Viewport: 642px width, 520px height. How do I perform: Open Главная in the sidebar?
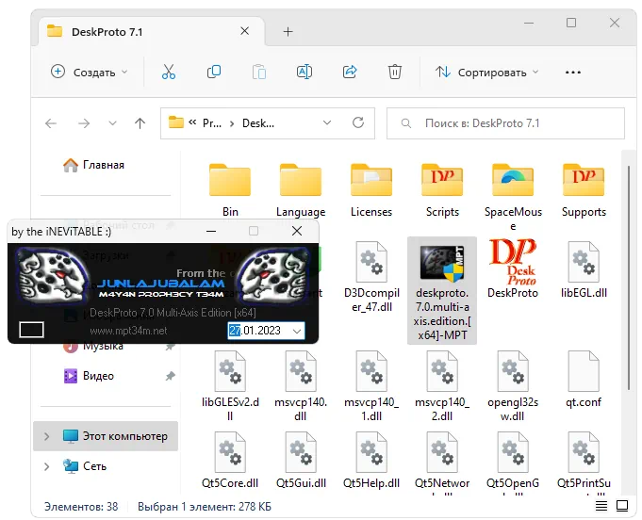(x=94, y=165)
